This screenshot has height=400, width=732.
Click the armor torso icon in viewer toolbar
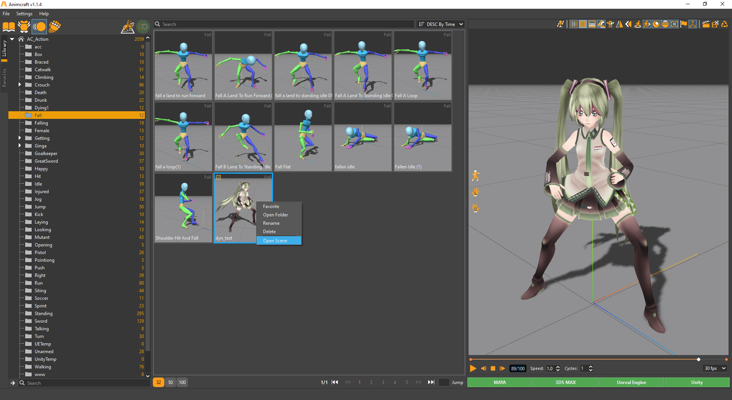tap(610, 24)
